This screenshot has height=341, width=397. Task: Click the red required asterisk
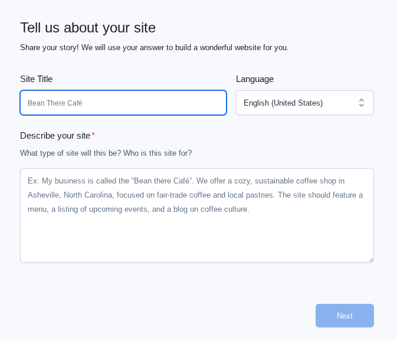pyautogui.click(x=93, y=135)
